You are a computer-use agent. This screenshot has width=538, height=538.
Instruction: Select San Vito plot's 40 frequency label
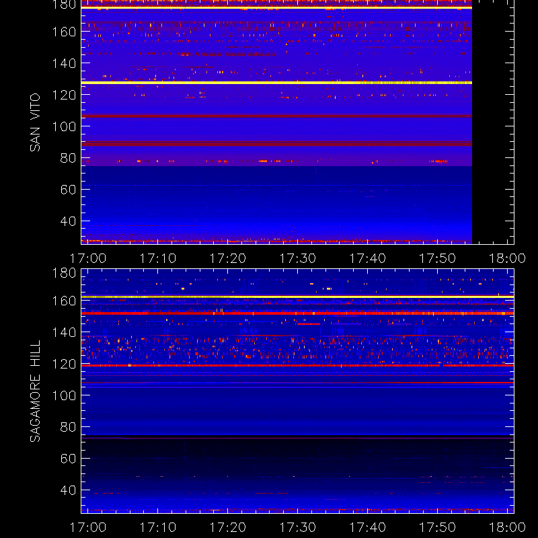tap(68, 221)
